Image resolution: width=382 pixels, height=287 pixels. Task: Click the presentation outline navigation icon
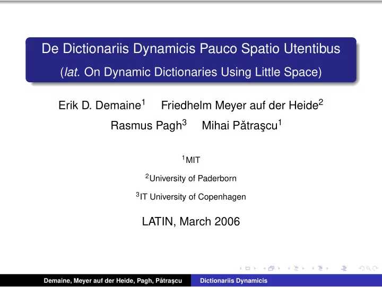click(x=344, y=268)
